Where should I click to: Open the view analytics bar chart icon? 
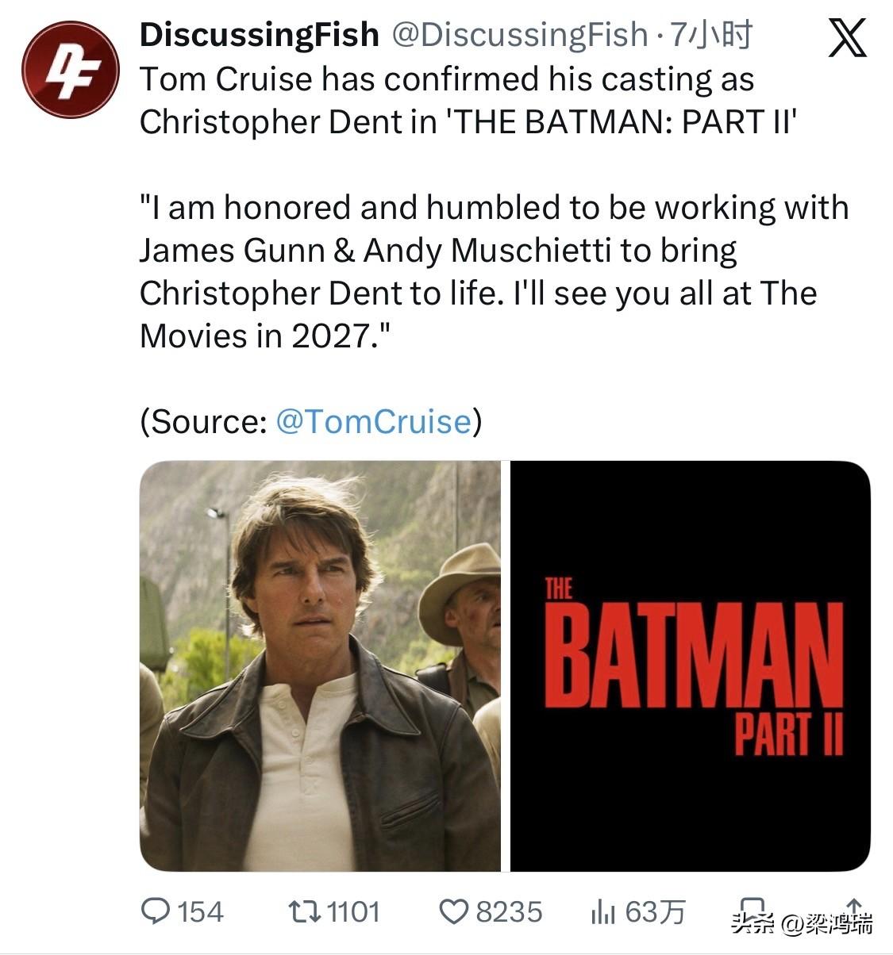click(603, 912)
